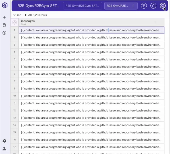Click row number 9 header
This screenshot has width=170, height=154.
click(x=14, y=88)
